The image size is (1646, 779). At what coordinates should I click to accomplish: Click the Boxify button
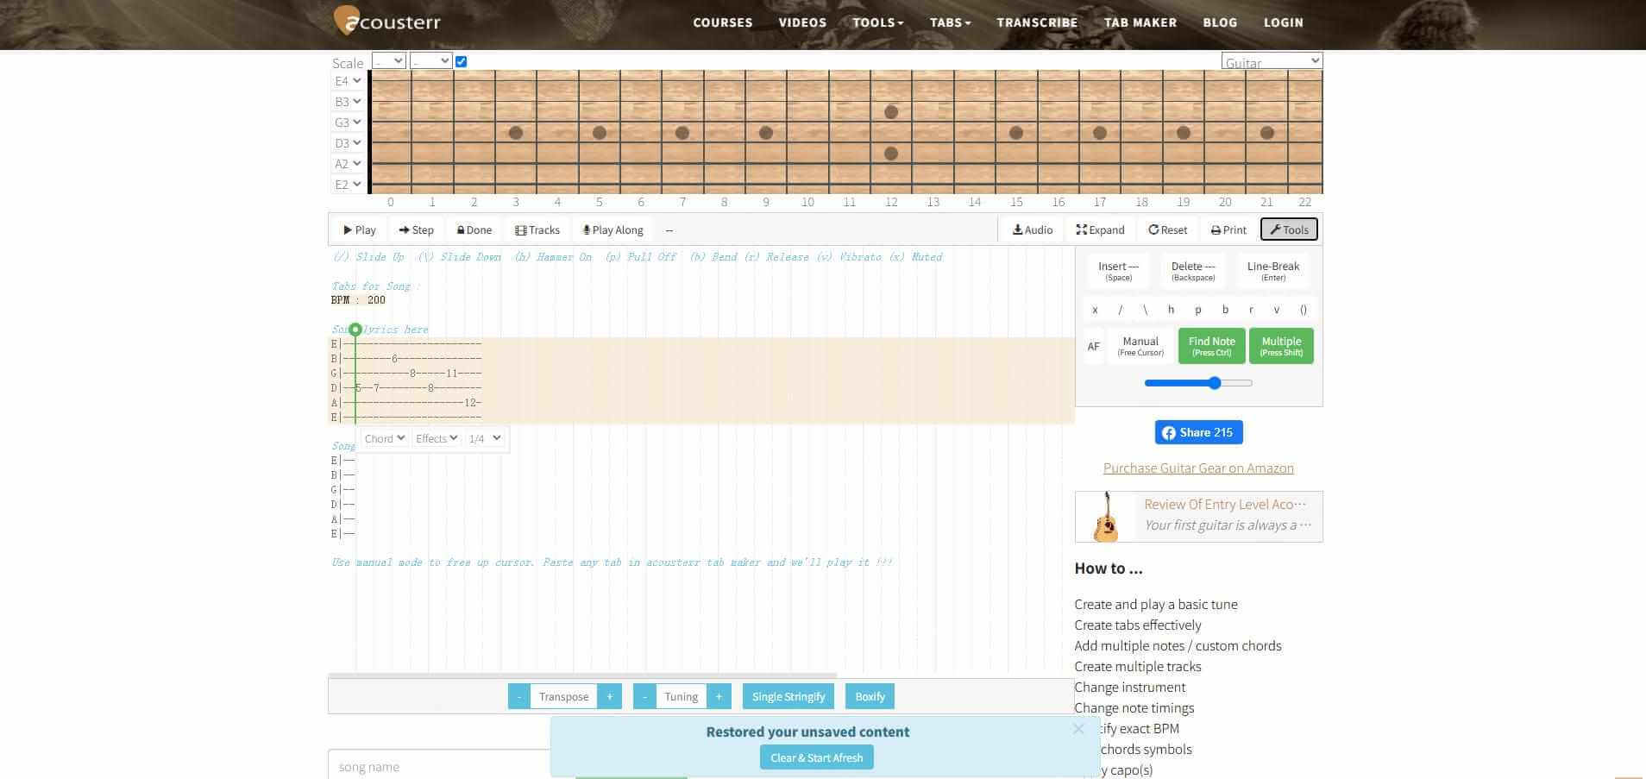coord(870,696)
